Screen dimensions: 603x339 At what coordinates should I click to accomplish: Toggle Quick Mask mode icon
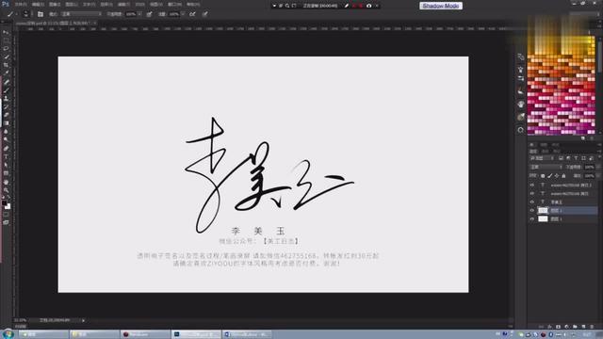[6, 215]
